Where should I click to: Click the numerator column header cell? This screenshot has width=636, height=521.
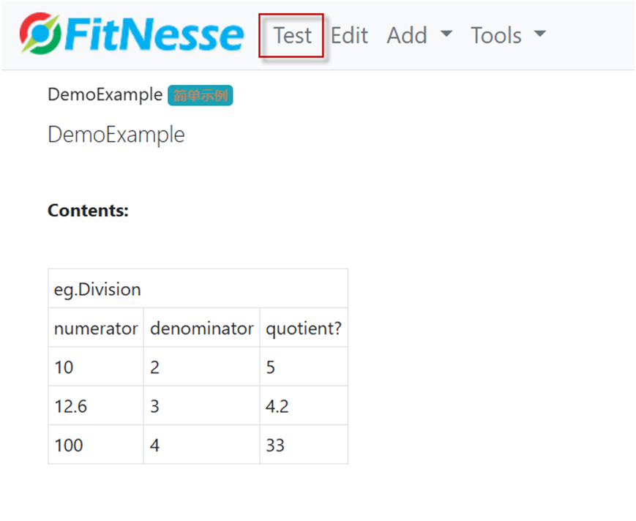96,329
